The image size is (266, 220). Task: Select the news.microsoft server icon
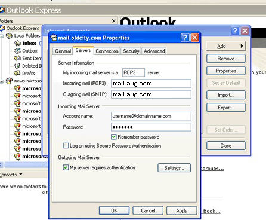9,81
